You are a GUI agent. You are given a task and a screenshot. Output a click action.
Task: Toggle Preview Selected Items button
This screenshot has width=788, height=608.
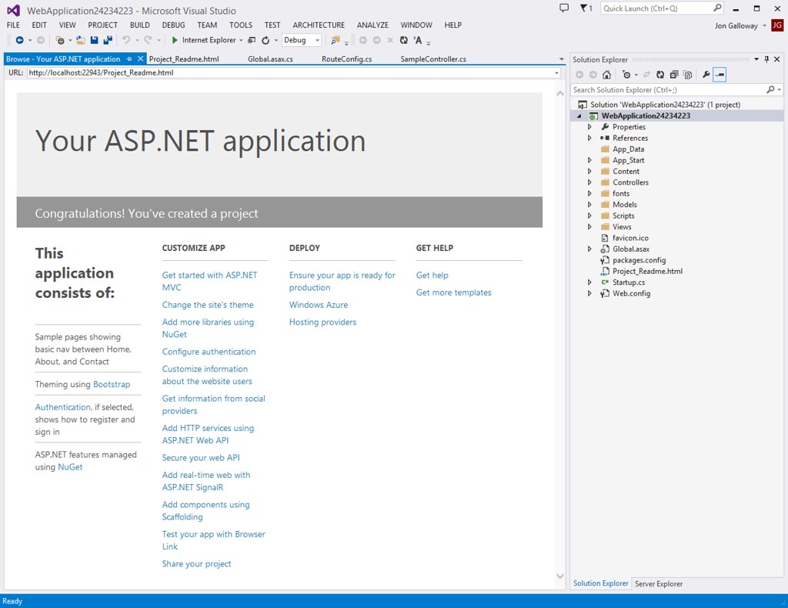(720, 75)
